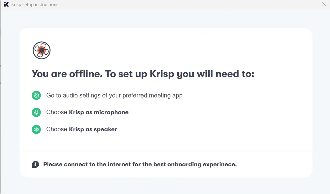Click 'Go to audio settings' instruction text
The width and height of the screenshot is (330, 194).
click(x=114, y=95)
